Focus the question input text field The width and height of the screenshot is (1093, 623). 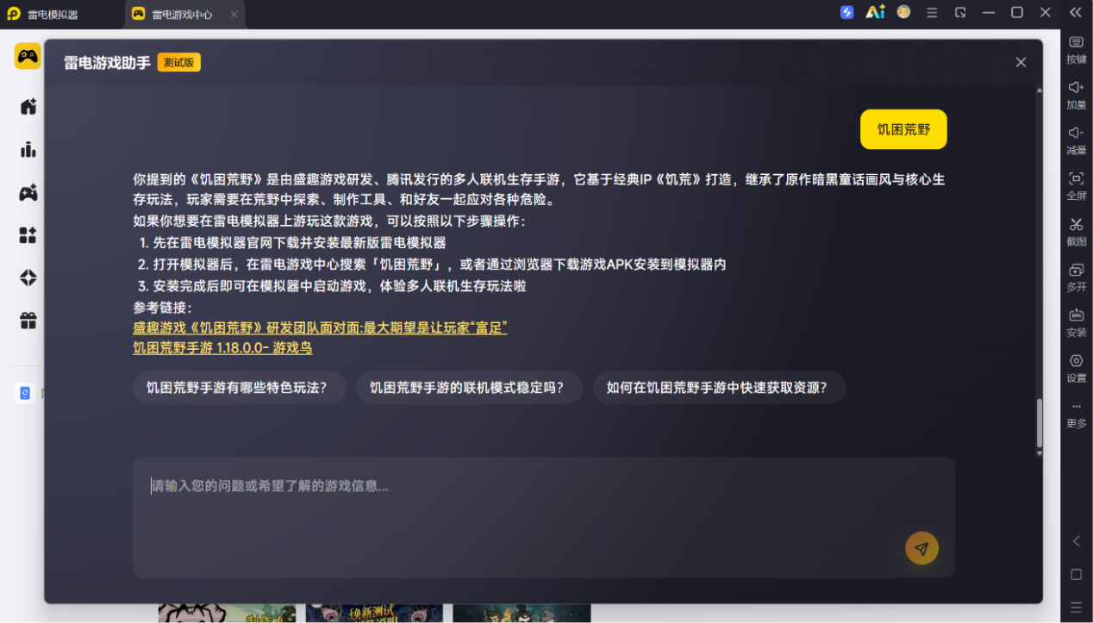coord(544,517)
